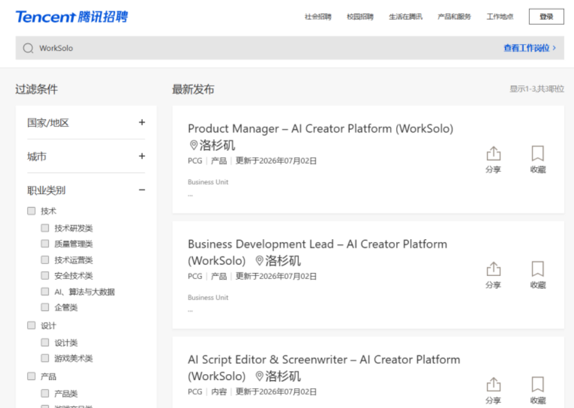
Task: Click the 登录 button
Action: pyautogui.click(x=546, y=16)
